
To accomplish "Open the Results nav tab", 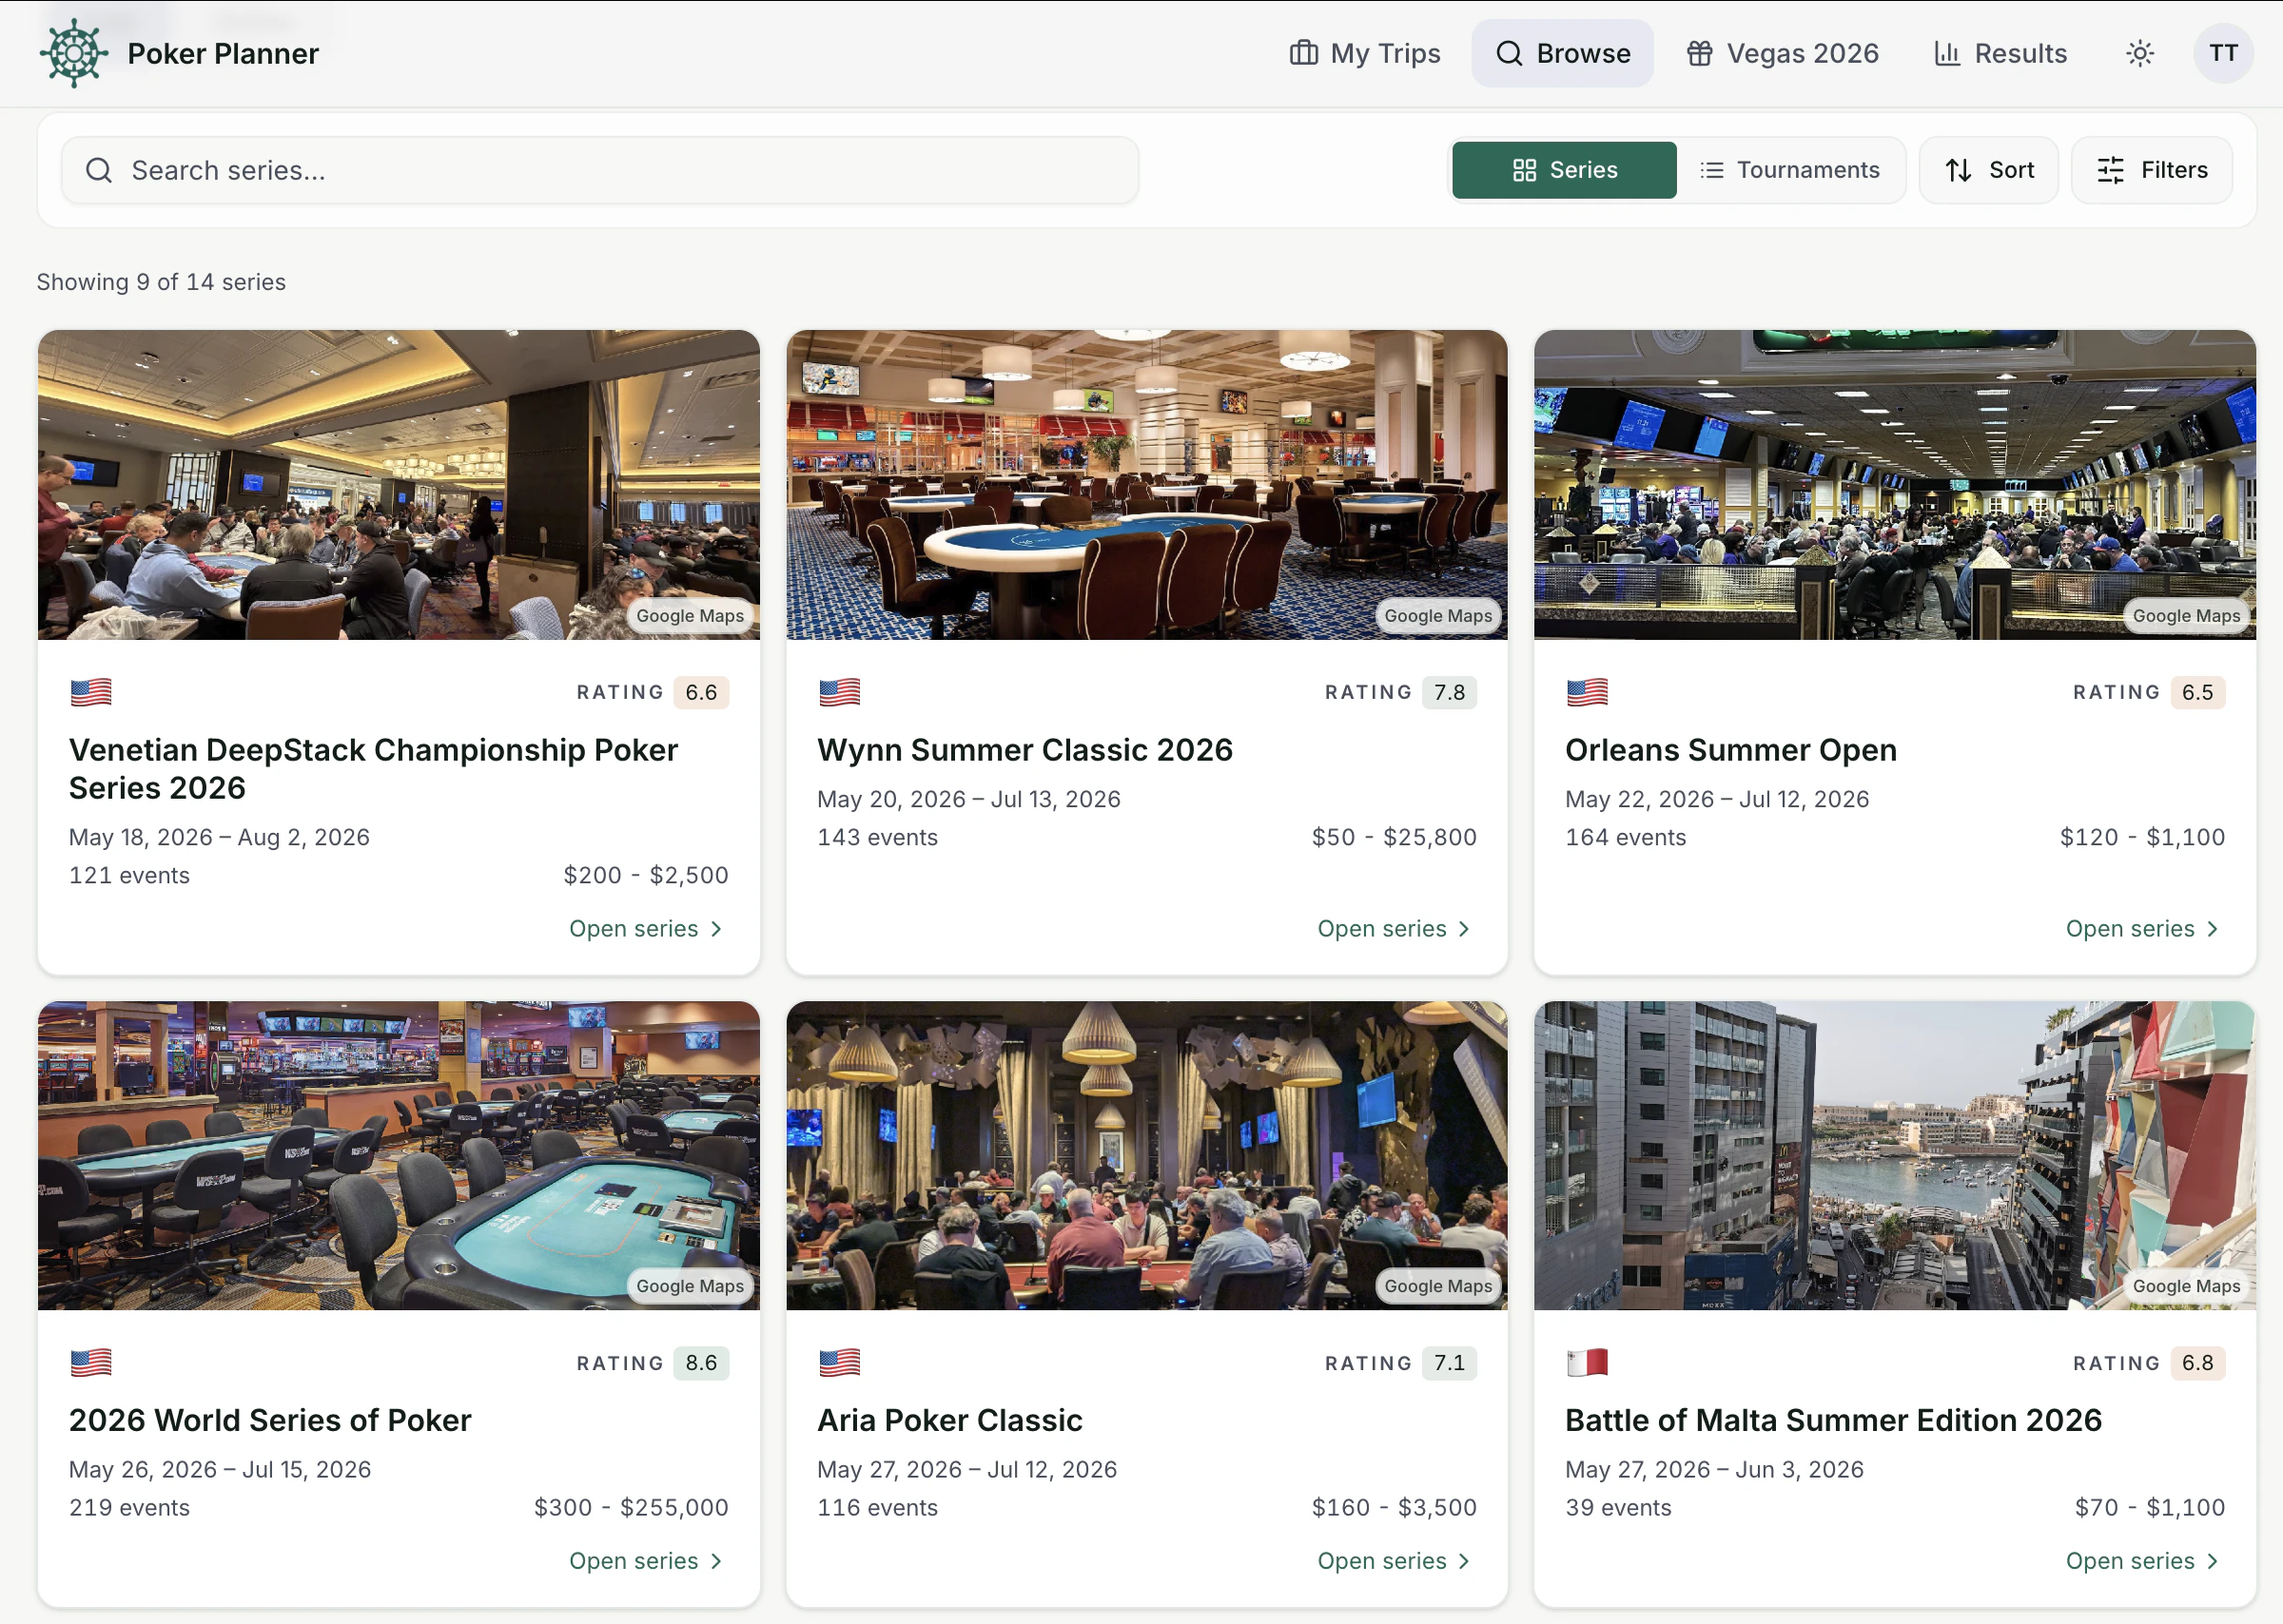I will click(x=2000, y=53).
